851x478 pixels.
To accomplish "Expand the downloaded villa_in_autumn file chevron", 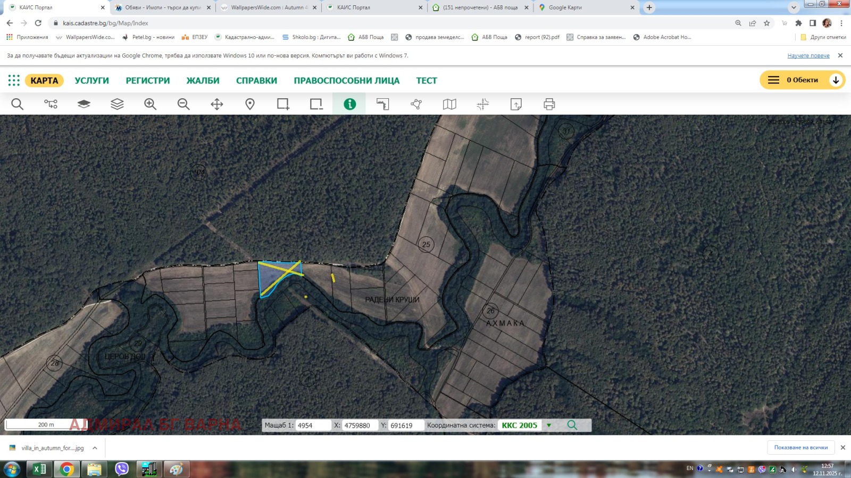I will [95, 448].
